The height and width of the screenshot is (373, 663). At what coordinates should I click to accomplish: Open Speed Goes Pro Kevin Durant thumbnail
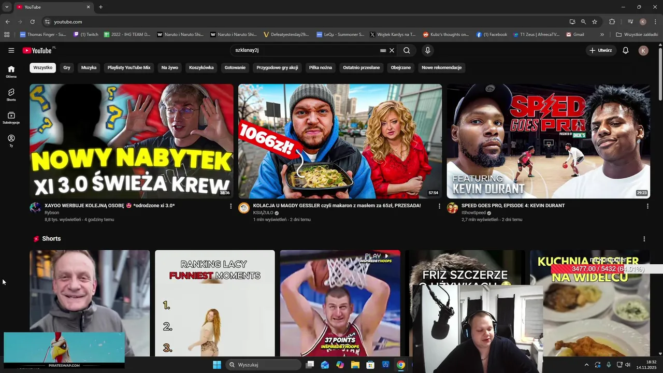tap(549, 141)
